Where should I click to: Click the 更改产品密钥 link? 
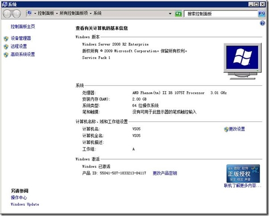click(x=165, y=173)
